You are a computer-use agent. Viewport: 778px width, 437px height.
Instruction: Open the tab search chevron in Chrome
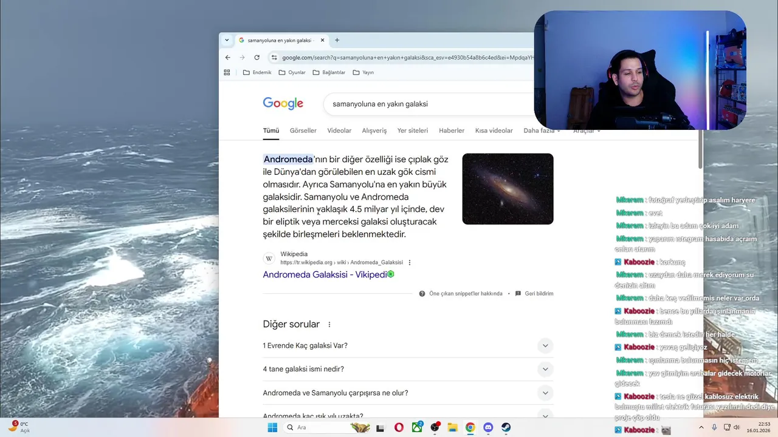click(x=227, y=40)
